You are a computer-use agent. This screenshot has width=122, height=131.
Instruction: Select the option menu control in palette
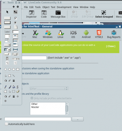click(x=7, y=45)
